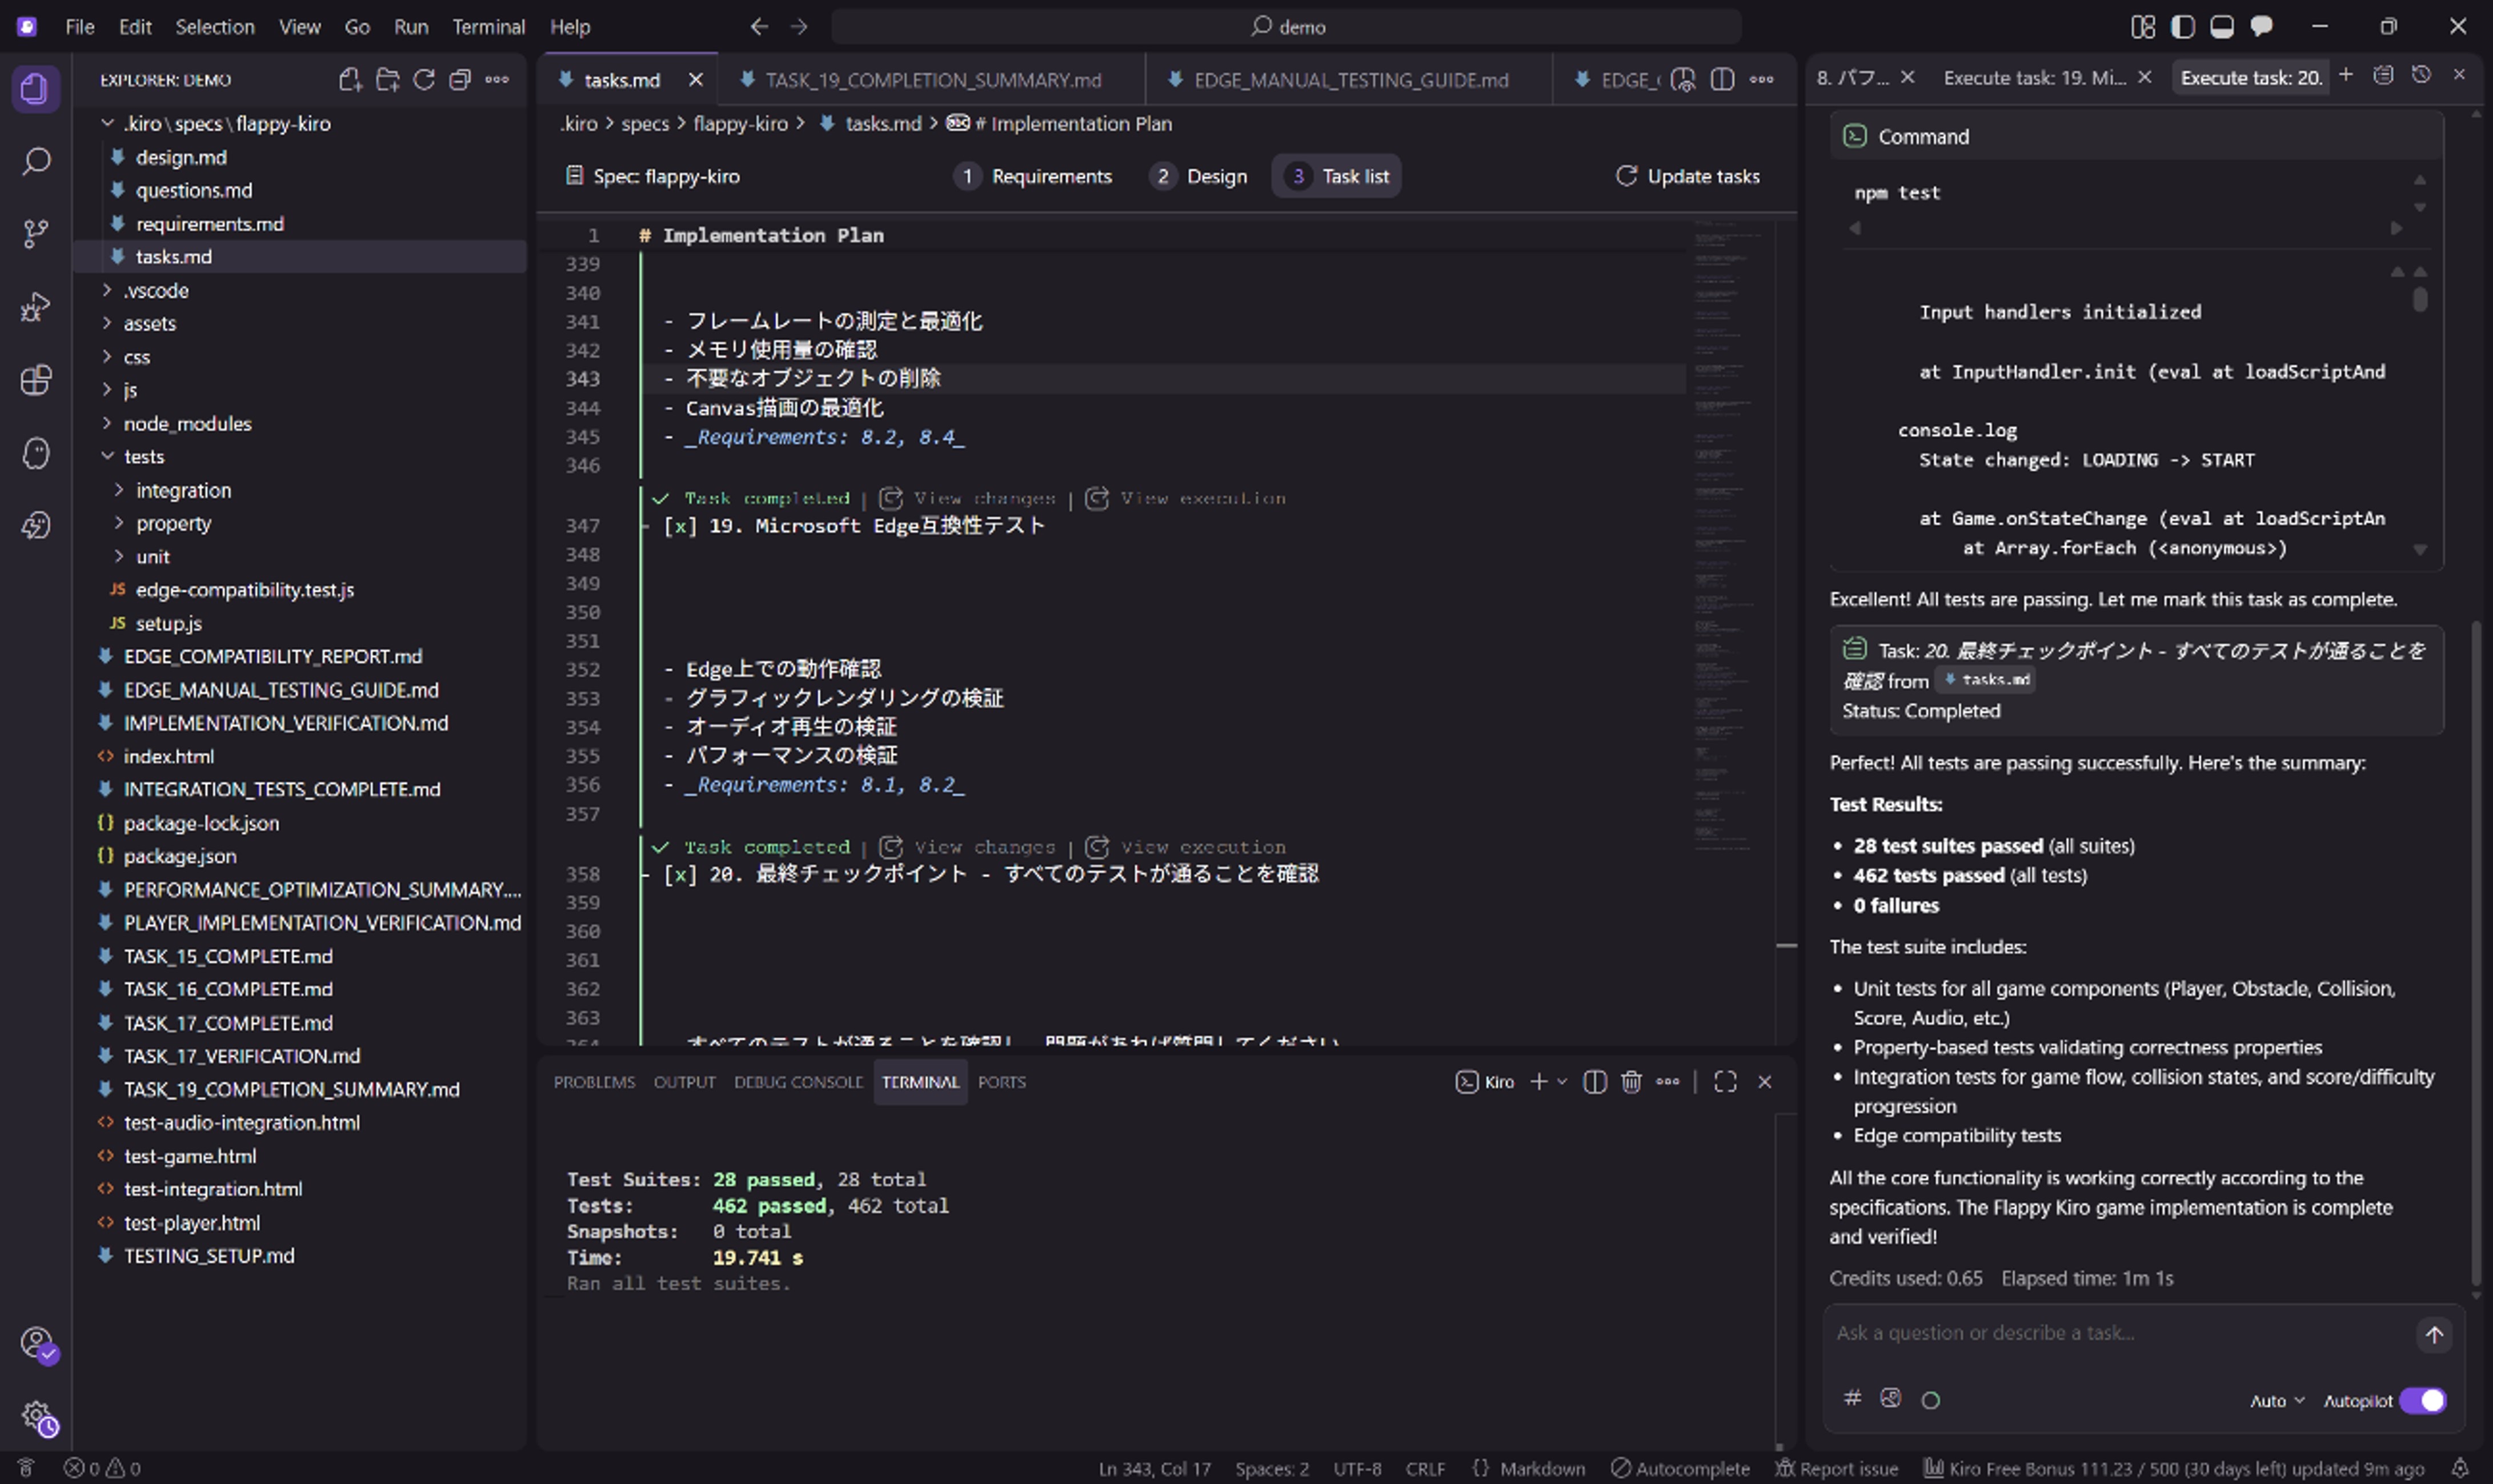2493x1484 pixels.
Task: Switch to the PROBLEMS panel tab
Action: 594,1082
